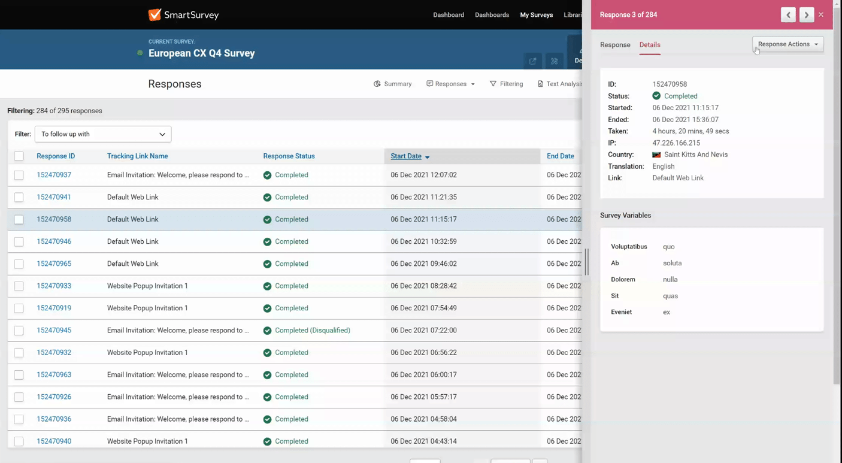Expand the Response Actions dropdown
The width and height of the screenshot is (842, 463).
pos(788,44)
